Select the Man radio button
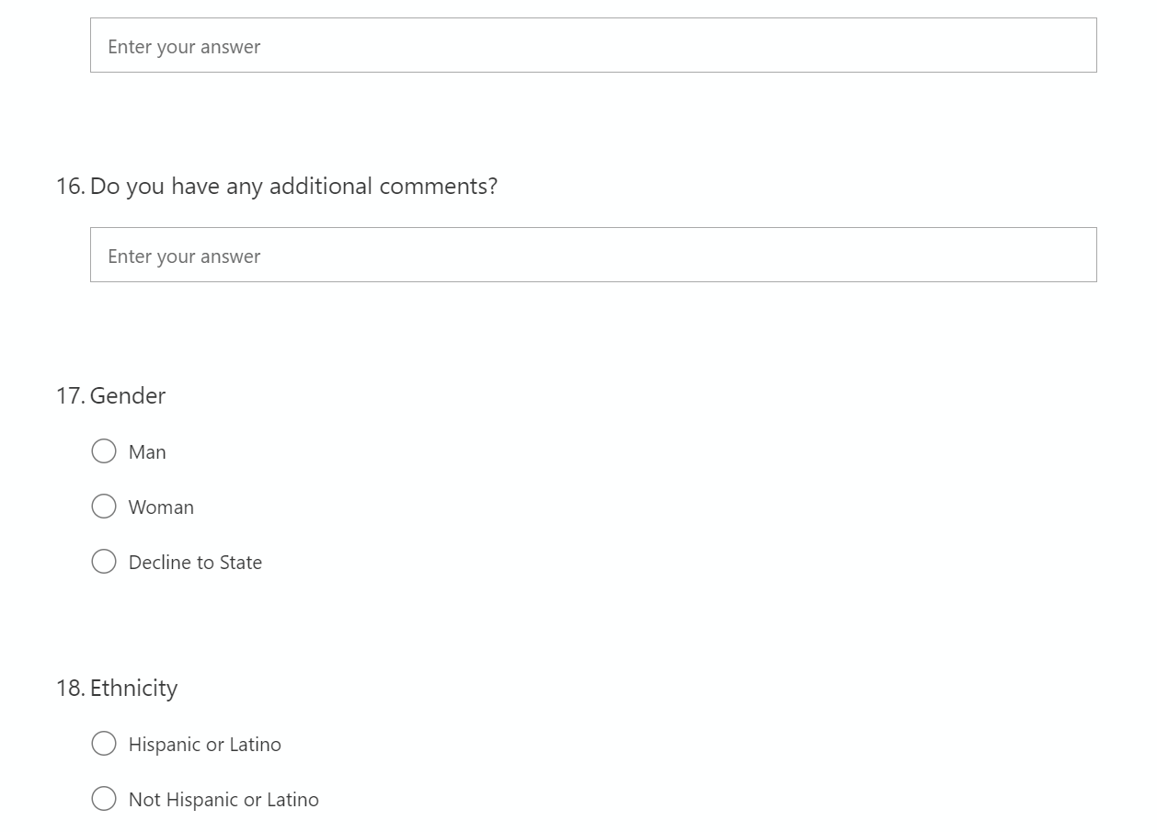The width and height of the screenshot is (1157, 832). (x=104, y=451)
